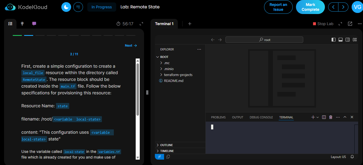363x165 pixels.
Task: Click the Next question link
Action: pyautogui.click(x=131, y=46)
